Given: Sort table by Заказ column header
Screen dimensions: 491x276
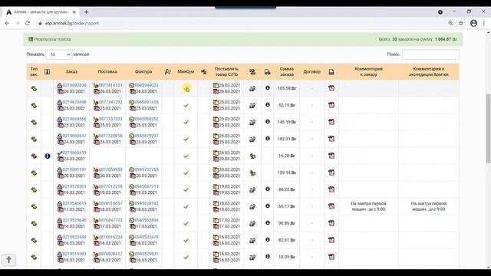Looking at the screenshot, I should (71, 71).
